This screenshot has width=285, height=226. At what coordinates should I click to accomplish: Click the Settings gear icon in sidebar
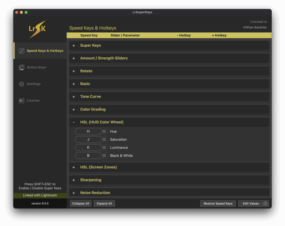coord(22,84)
